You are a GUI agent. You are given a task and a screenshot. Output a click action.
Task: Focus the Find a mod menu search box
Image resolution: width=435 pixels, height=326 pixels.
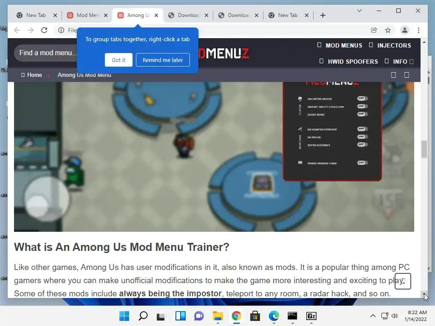(x=46, y=53)
